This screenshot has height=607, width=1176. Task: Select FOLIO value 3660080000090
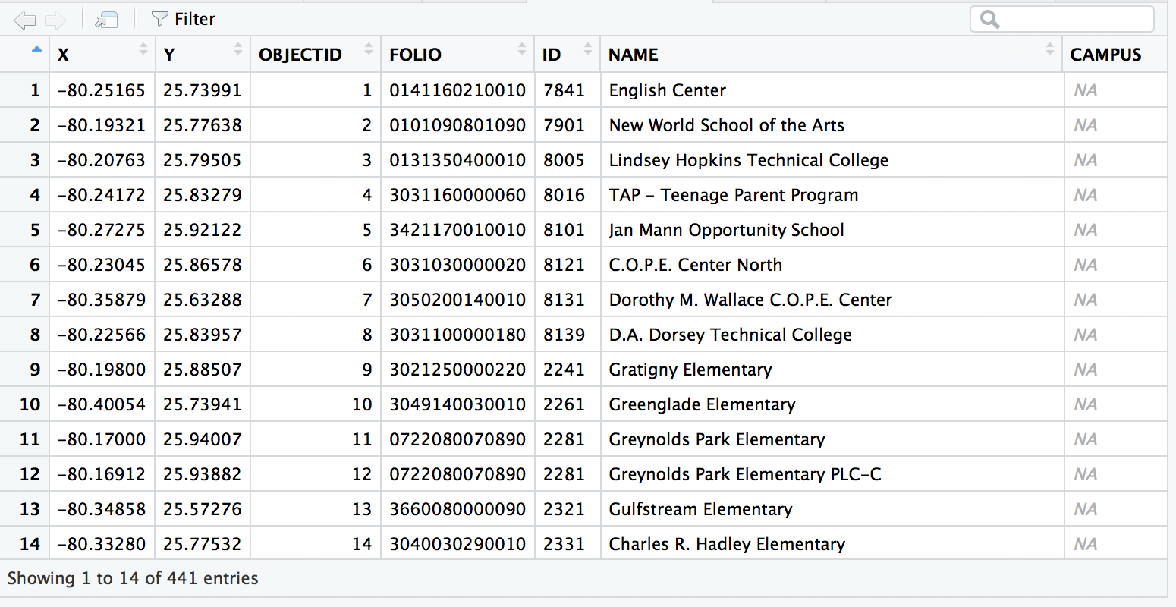point(458,509)
